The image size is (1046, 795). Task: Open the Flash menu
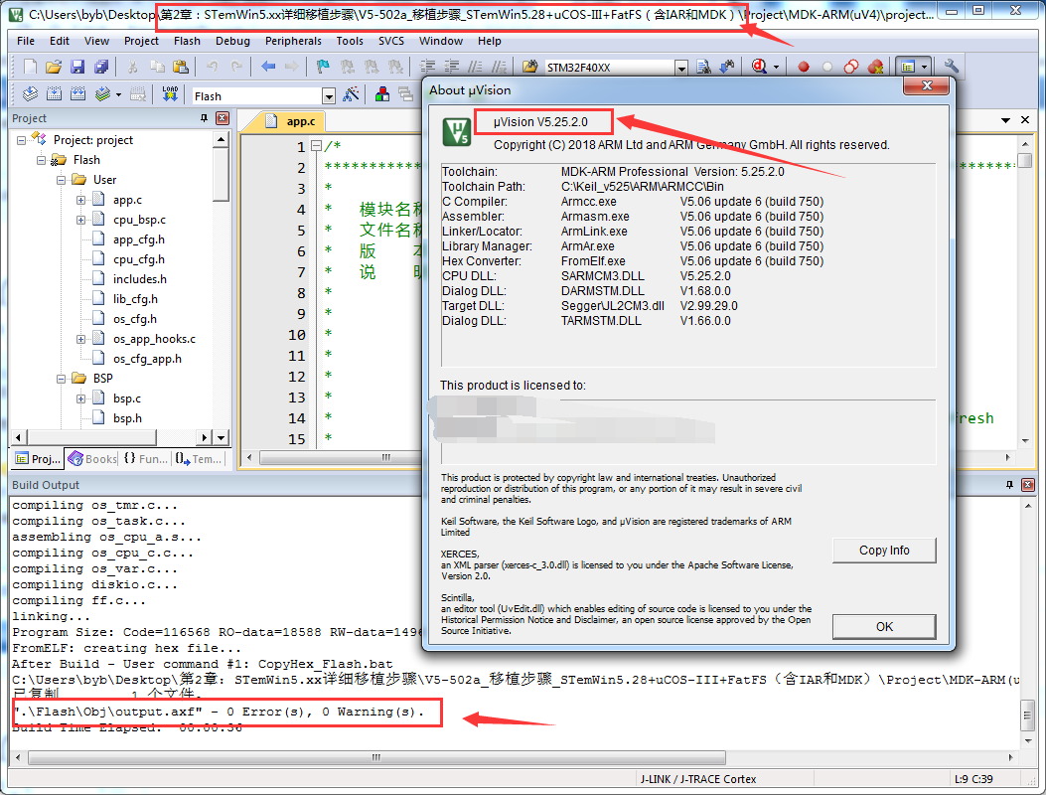(x=187, y=41)
